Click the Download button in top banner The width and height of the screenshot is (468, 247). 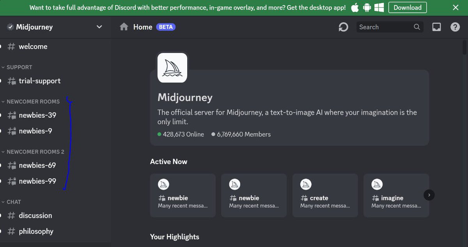(x=408, y=7)
